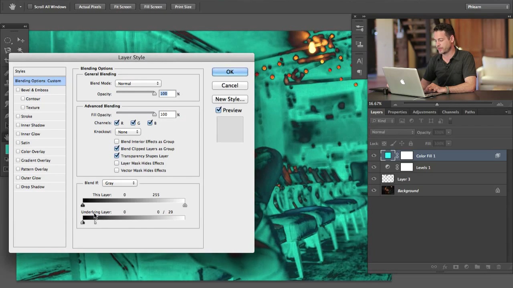Hide the Color Fill 1 layer

coord(374,156)
